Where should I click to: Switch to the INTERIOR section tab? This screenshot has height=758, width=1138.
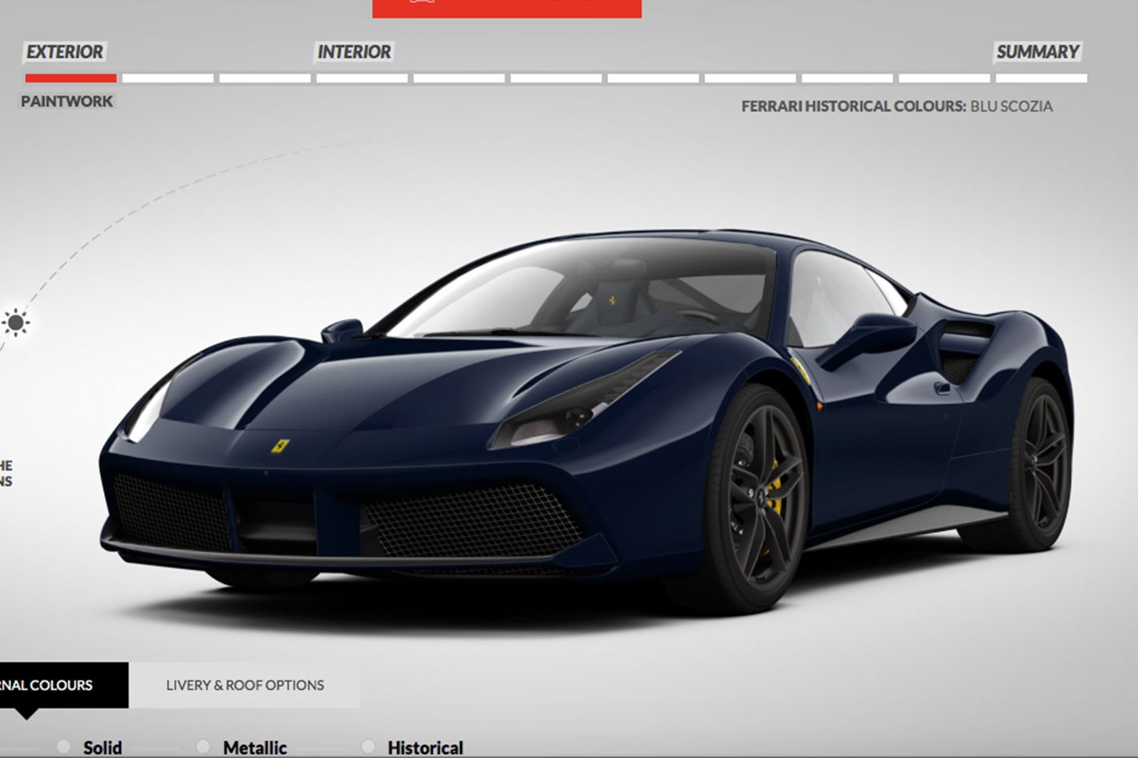tap(355, 52)
